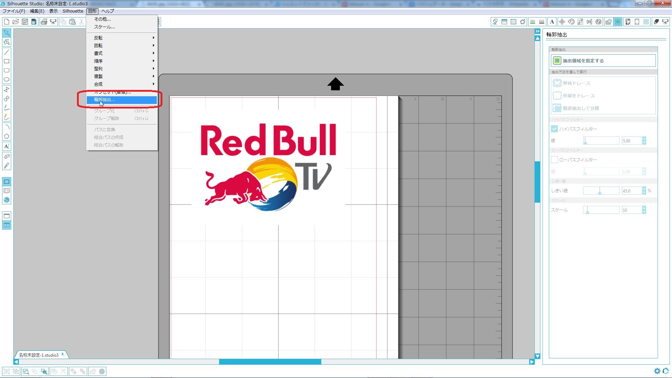Expand the 順序 submenu
The image size is (672, 378).
click(121, 61)
